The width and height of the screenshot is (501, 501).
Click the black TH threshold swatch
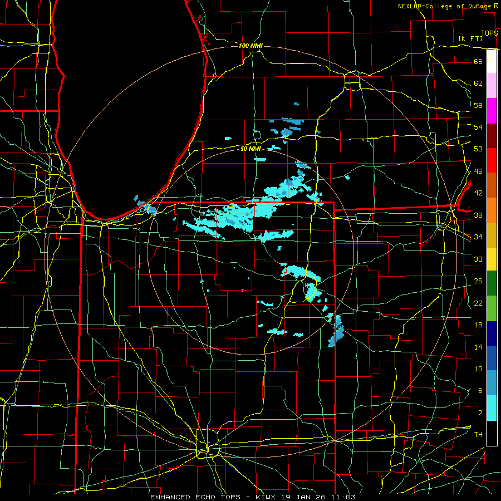coord(492,433)
